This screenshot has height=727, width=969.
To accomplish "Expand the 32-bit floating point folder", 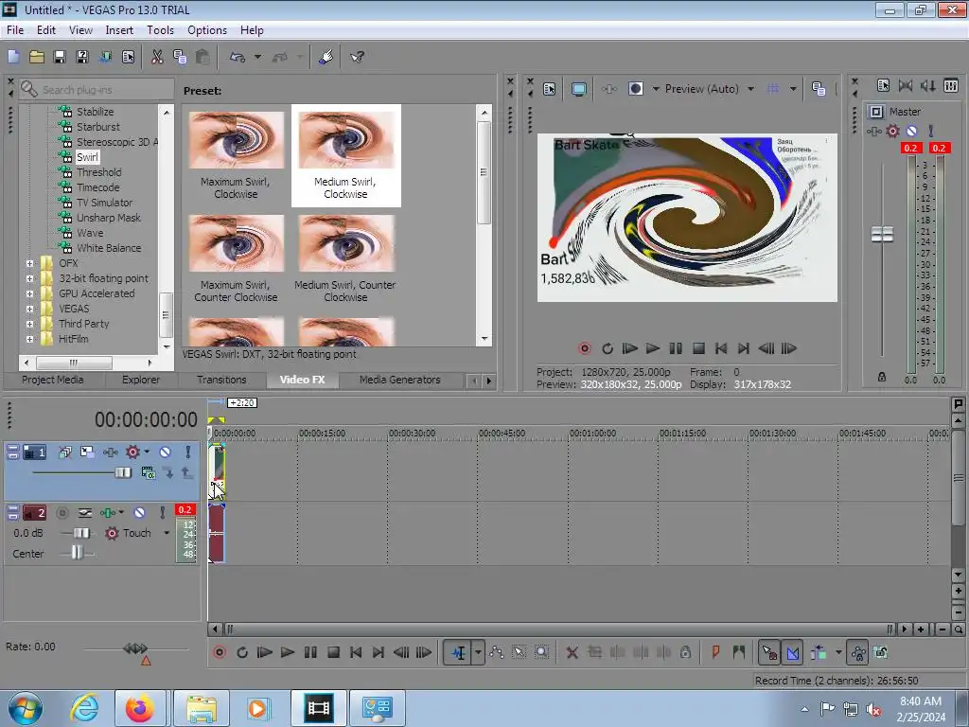I will click(29, 278).
